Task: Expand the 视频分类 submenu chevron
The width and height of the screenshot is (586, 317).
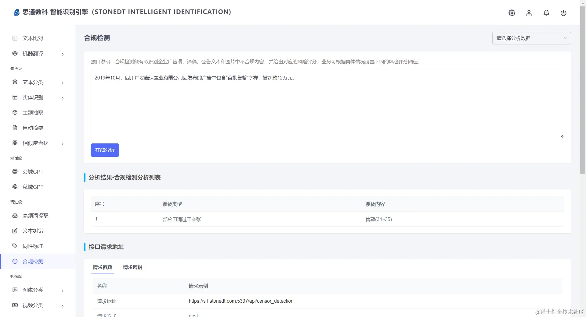Action: click(x=63, y=306)
